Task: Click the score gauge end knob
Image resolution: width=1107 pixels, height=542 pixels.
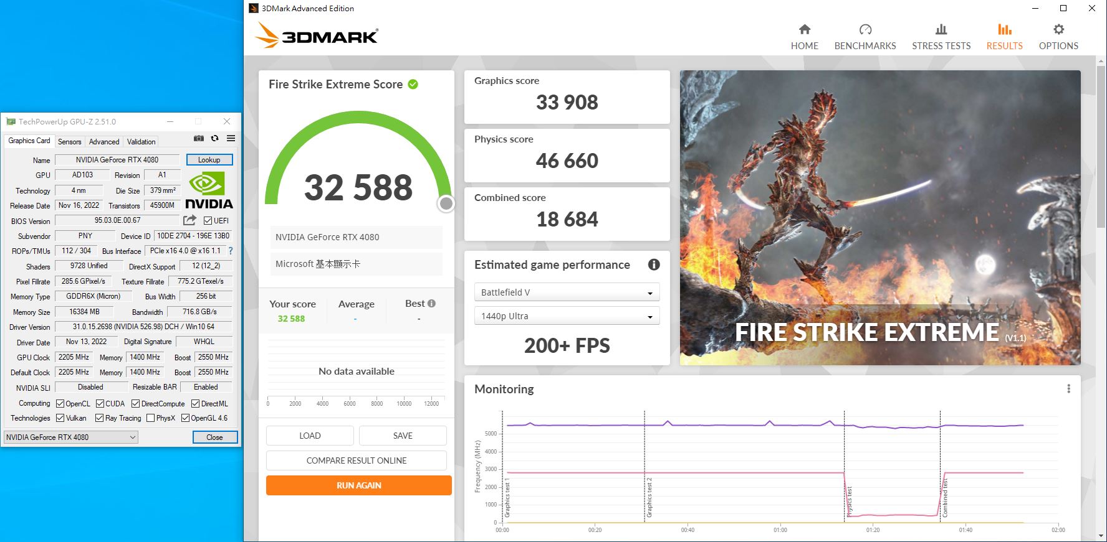Action: [x=446, y=203]
